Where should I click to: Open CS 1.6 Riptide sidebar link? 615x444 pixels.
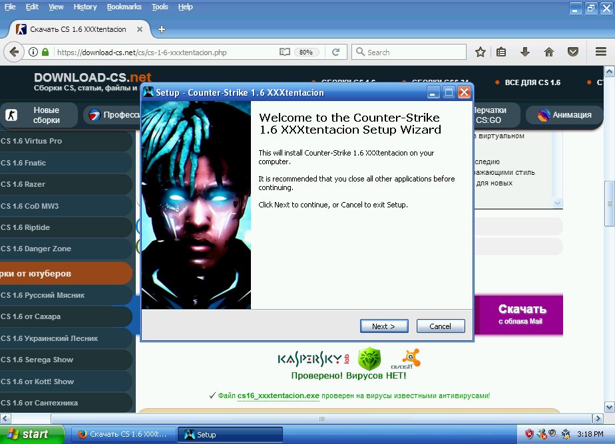point(66,227)
